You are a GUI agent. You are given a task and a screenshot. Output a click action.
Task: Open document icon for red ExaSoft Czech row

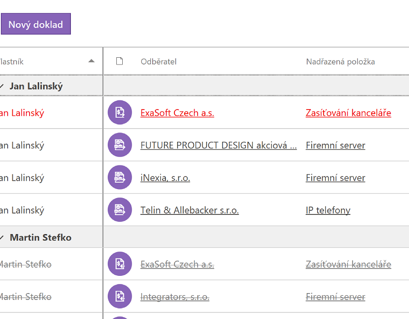click(120, 112)
